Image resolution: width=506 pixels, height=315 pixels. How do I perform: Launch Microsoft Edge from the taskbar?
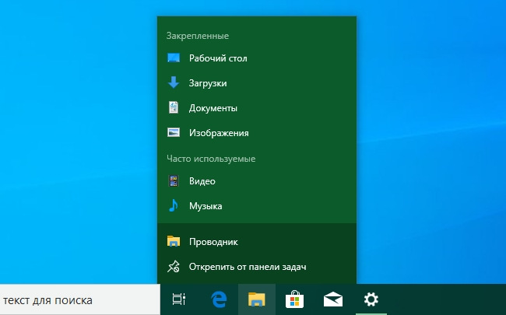click(219, 299)
